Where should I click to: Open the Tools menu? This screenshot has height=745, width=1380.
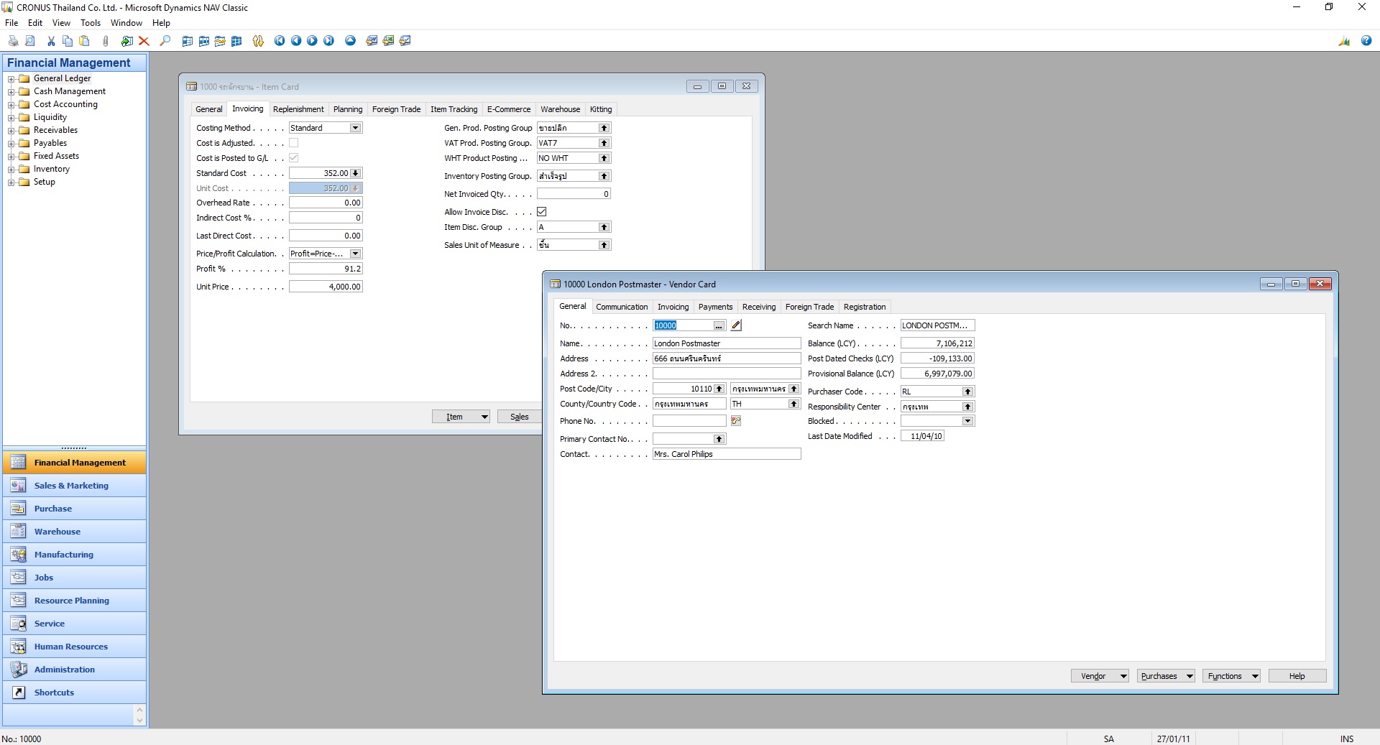pos(91,23)
